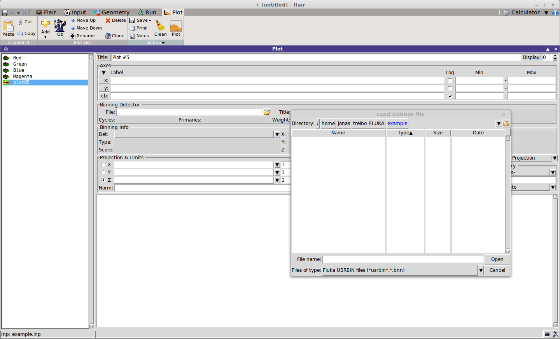This screenshot has width=560, height=339.
Task: Clone the selected plot
Action: tap(115, 36)
